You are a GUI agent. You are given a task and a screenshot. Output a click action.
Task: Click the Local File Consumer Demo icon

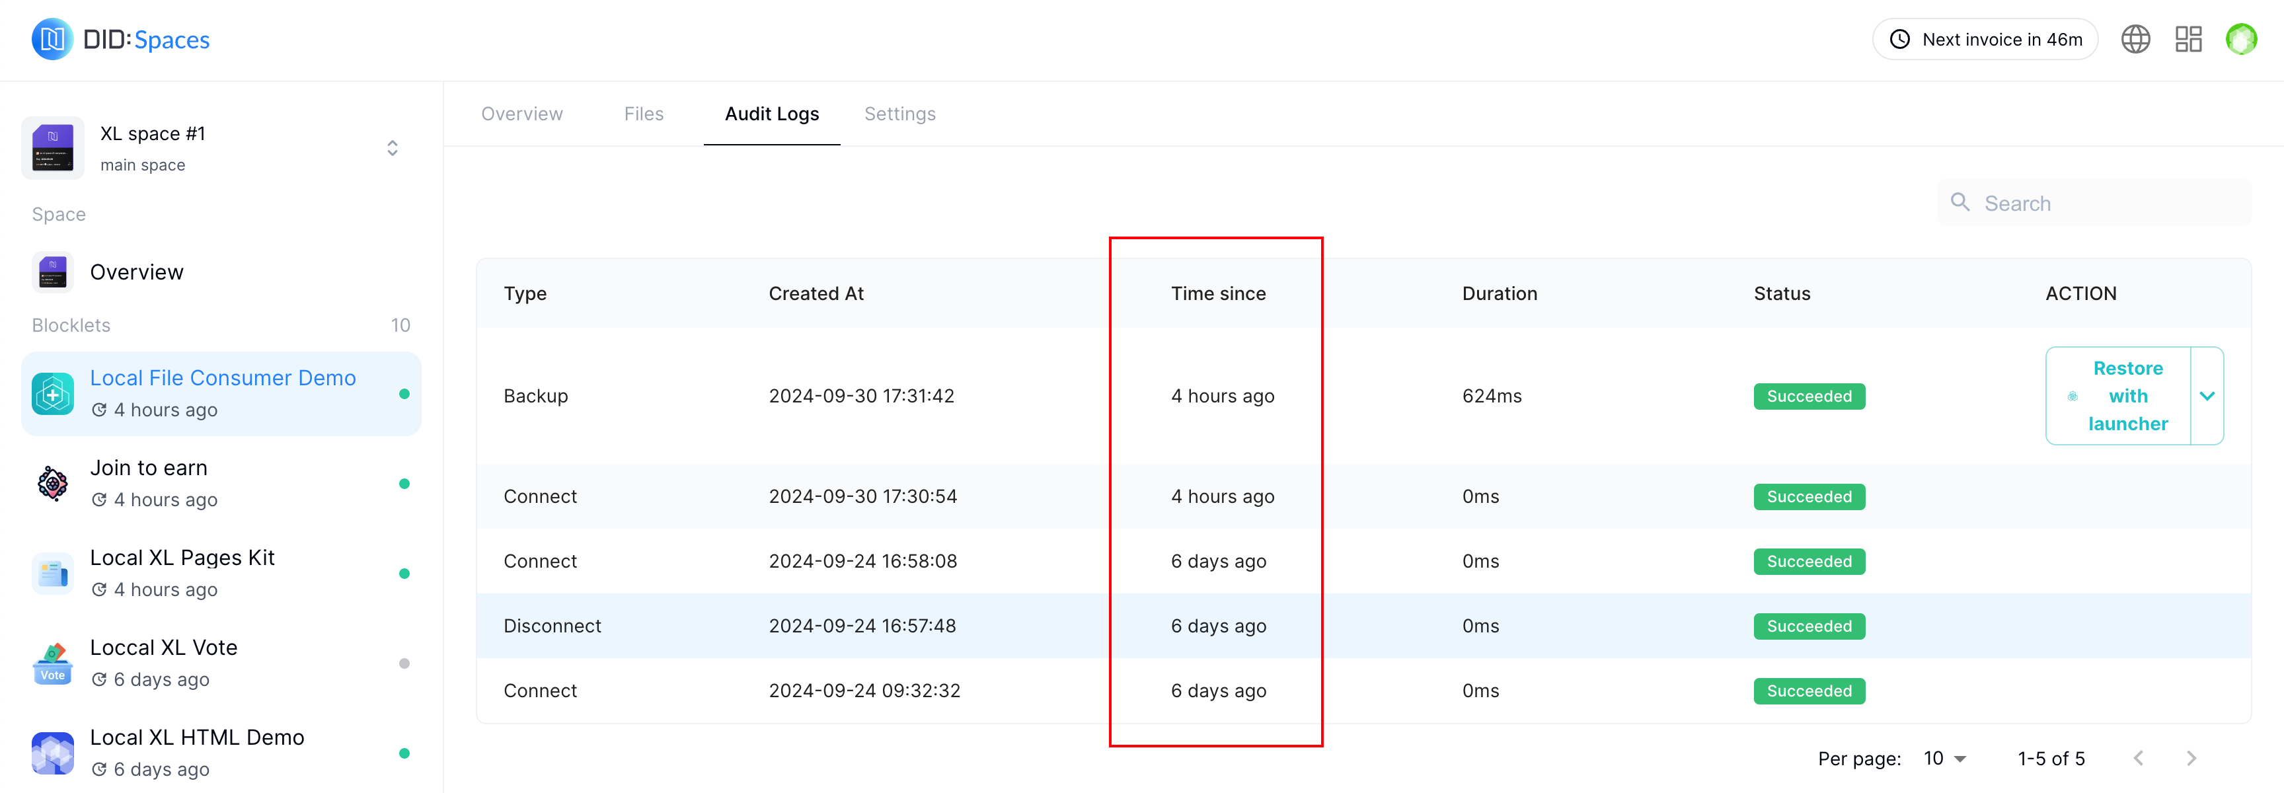[53, 394]
